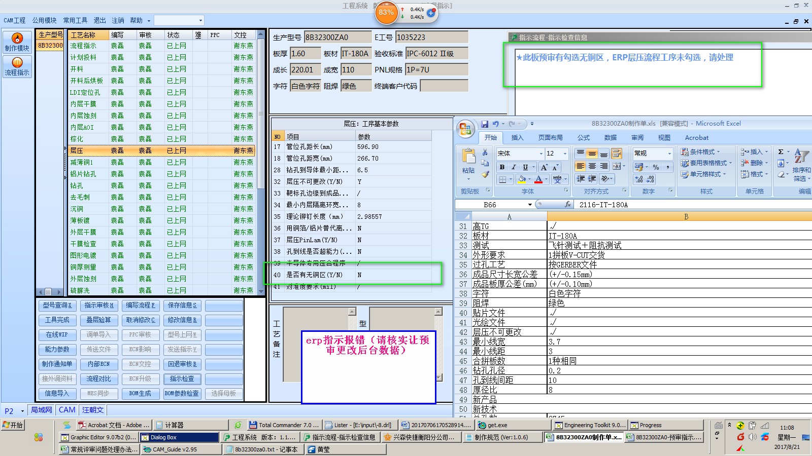Click the 指示检查 button

coord(182,379)
